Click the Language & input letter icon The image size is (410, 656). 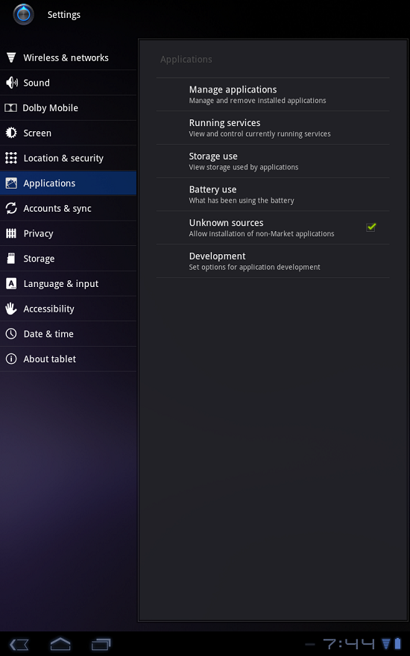point(11,283)
